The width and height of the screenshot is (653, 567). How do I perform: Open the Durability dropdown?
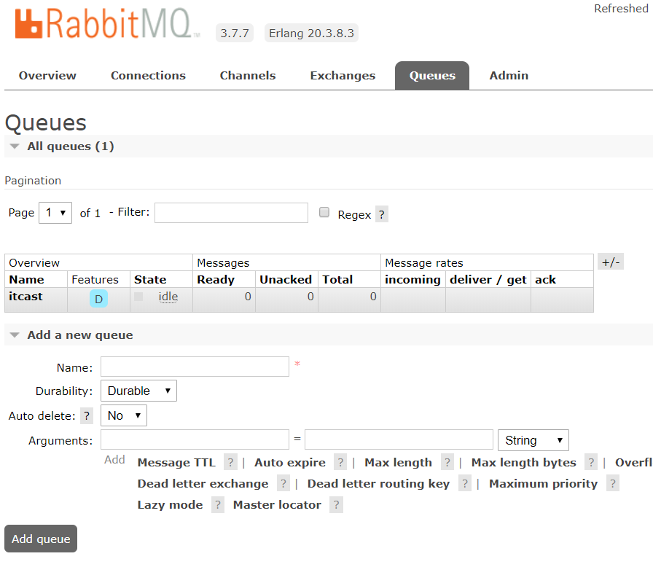[x=138, y=391]
